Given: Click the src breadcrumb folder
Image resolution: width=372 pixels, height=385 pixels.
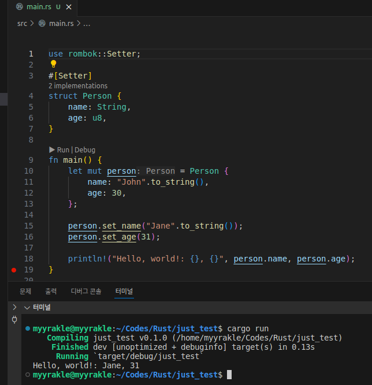Looking at the screenshot, I should point(22,24).
